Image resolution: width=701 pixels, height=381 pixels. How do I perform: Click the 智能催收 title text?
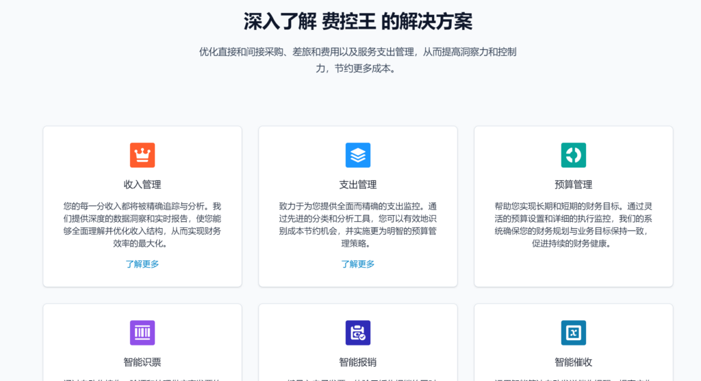573,362
